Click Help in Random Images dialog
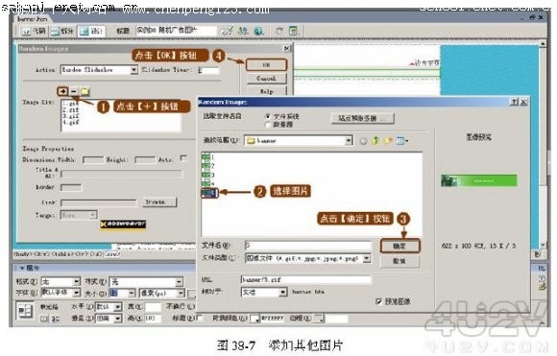Screen dimensions: 557x356 click(x=266, y=91)
